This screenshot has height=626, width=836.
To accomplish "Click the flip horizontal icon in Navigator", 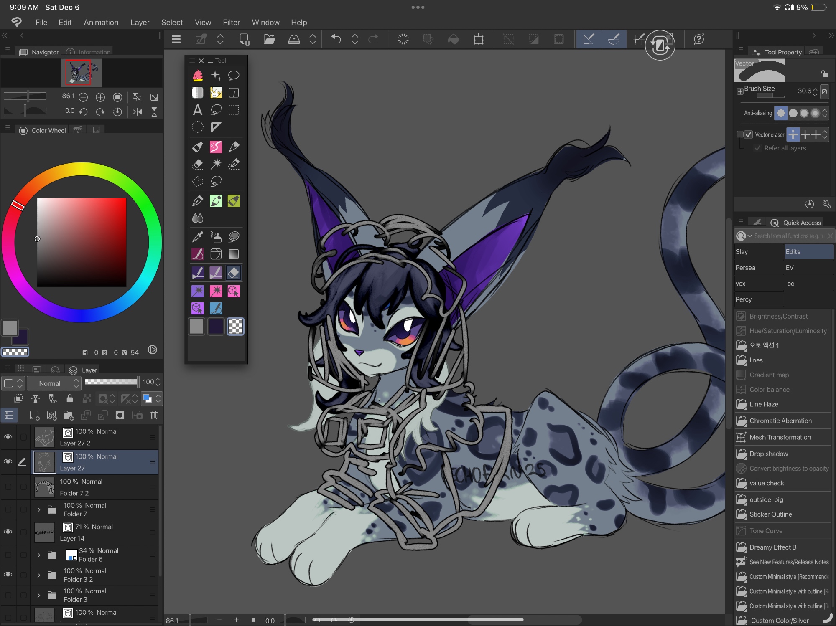I will [x=137, y=112].
